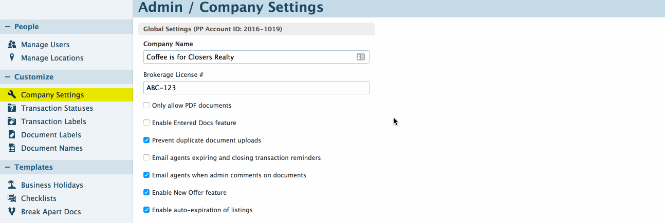Click the Document Labels tag icon
The height and width of the screenshot is (223, 665).
[x=12, y=135]
